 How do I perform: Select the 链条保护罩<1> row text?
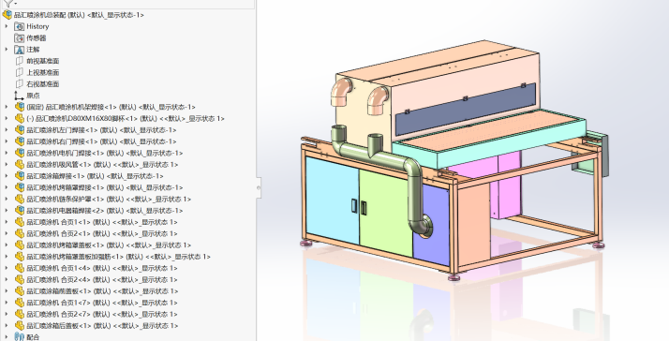(x=109, y=200)
